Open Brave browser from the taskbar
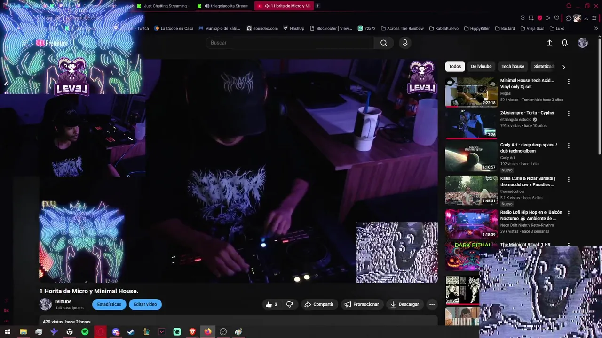The width and height of the screenshot is (602, 338). click(192, 332)
